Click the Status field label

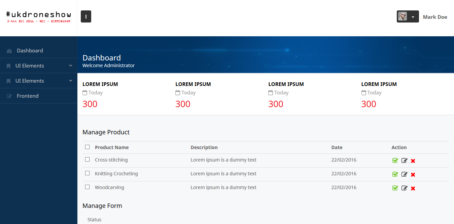(94, 220)
